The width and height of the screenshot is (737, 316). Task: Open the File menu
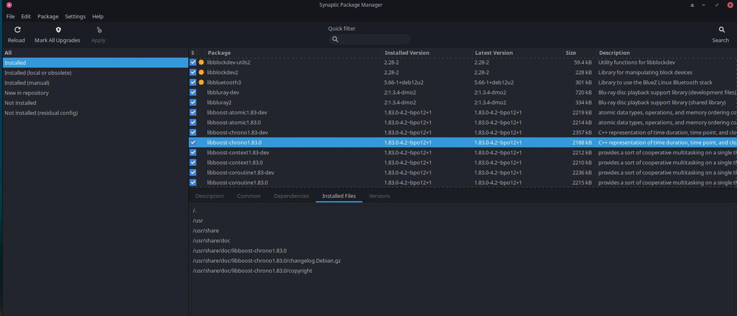(10, 17)
